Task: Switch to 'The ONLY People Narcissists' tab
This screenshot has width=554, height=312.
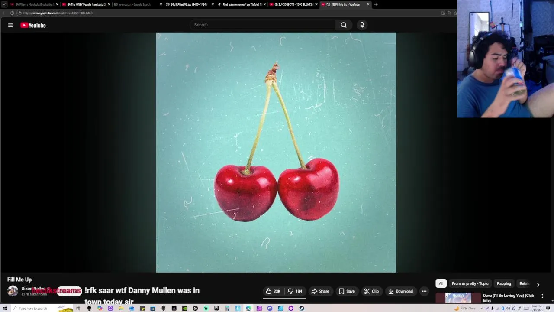Action: pyautogui.click(x=86, y=4)
